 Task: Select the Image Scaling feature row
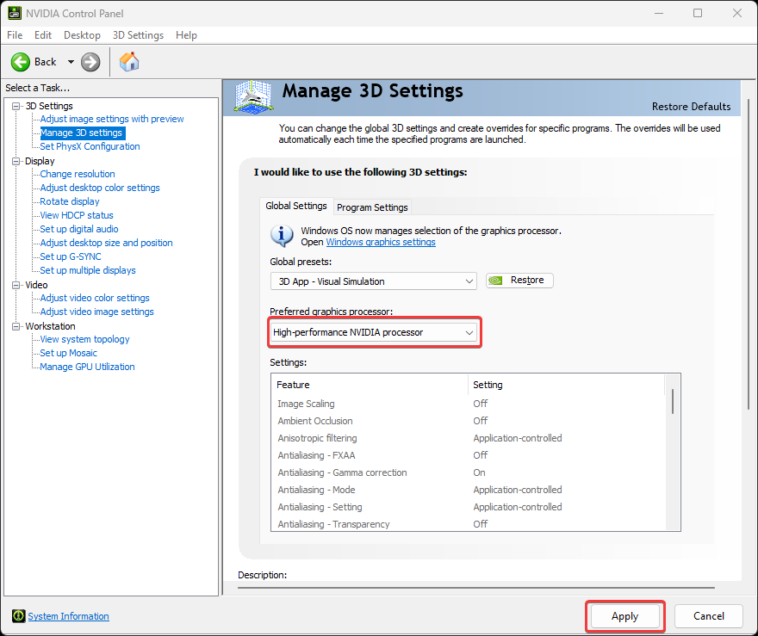[x=468, y=404]
